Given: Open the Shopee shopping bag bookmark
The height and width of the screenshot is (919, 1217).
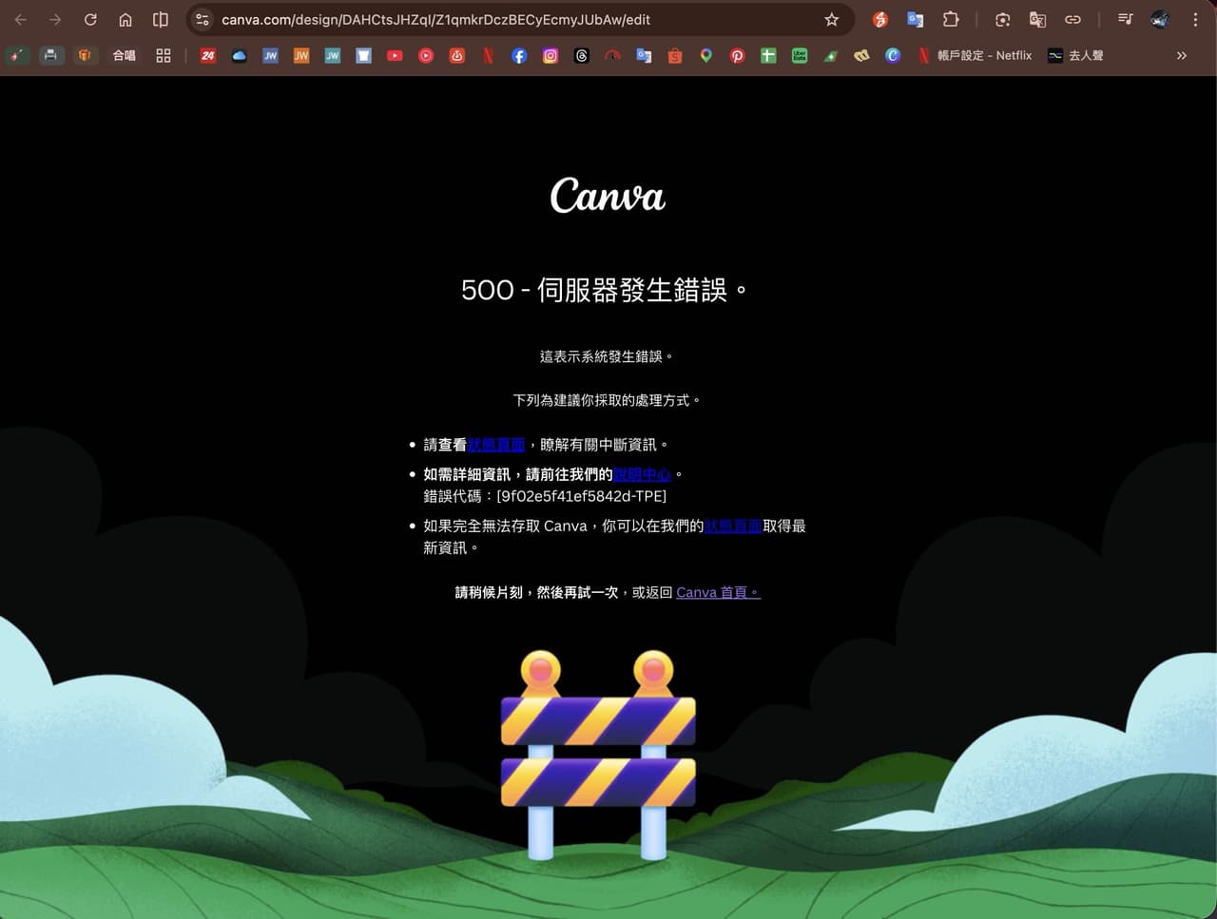Looking at the screenshot, I should click(675, 56).
